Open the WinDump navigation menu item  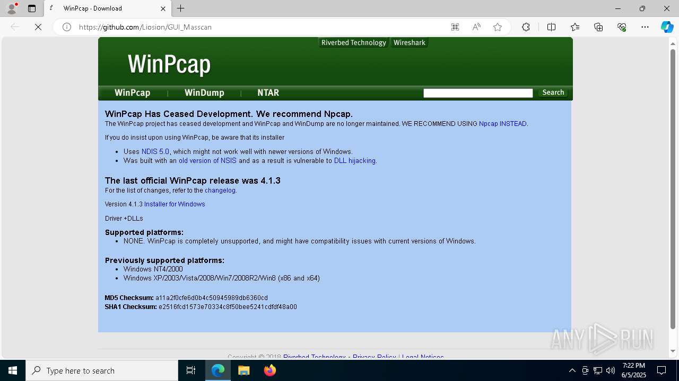[204, 93]
